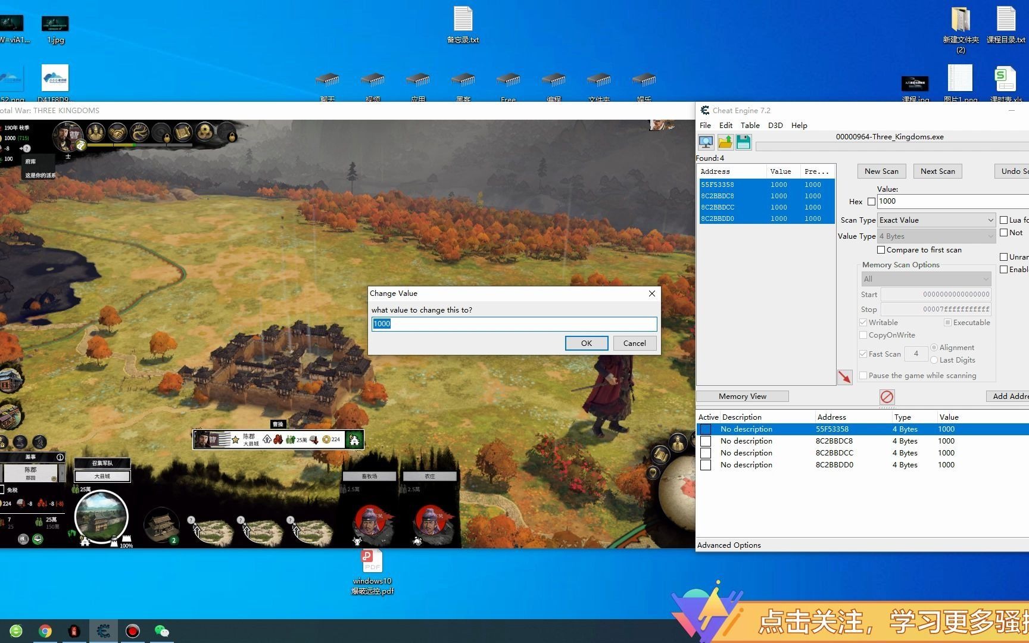The height and width of the screenshot is (643, 1029).
Task: Click the Change Value input field
Action: pos(514,324)
